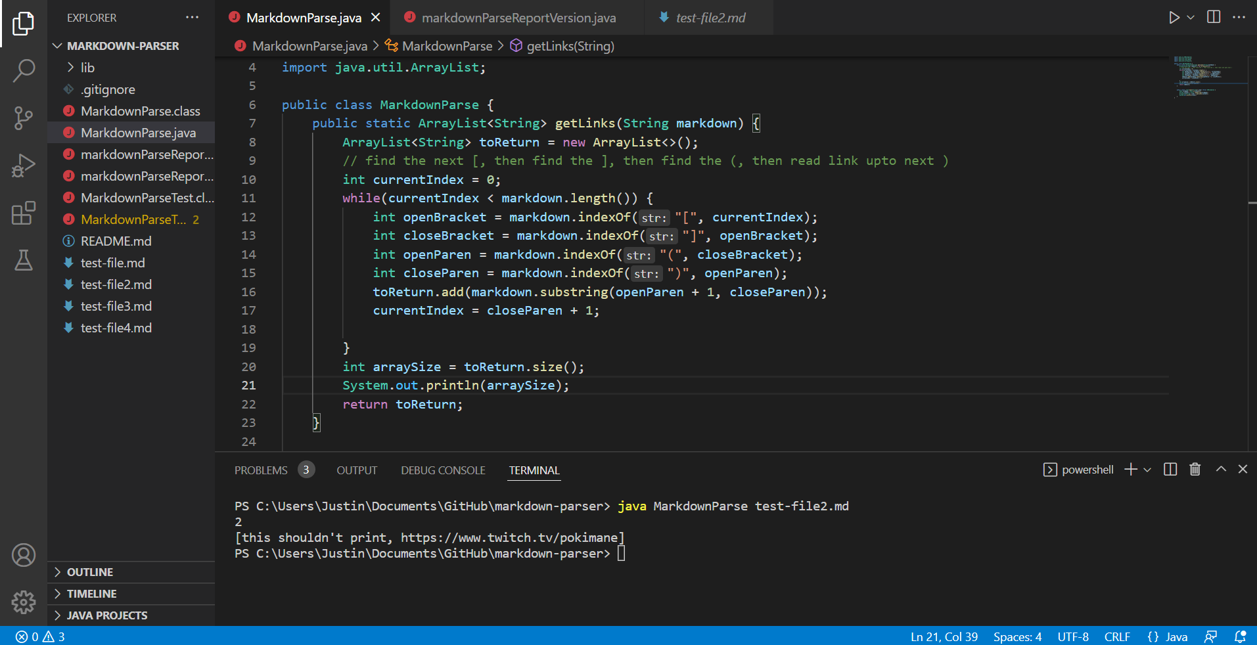Kill terminal with the trash icon

click(x=1195, y=470)
